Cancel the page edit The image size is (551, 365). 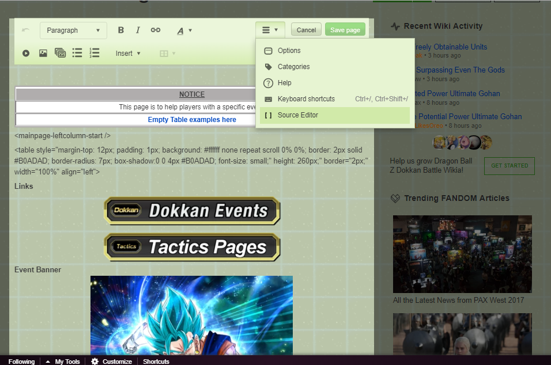[x=306, y=30]
